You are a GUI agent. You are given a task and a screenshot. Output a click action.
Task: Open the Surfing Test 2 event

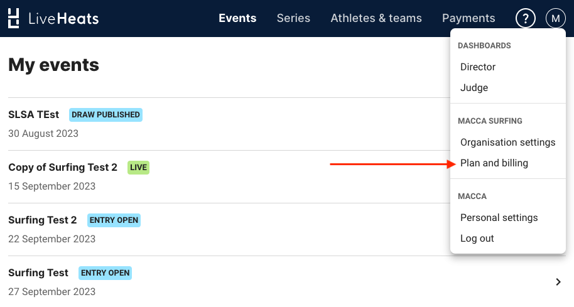43,220
